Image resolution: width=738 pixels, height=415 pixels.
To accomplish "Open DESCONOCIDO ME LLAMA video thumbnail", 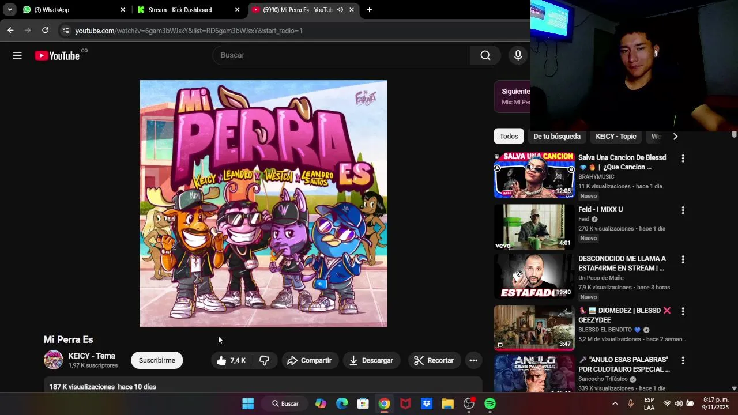I will [534, 276].
